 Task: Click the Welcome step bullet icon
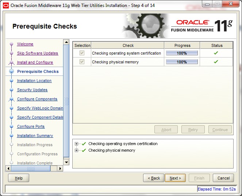(11, 44)
